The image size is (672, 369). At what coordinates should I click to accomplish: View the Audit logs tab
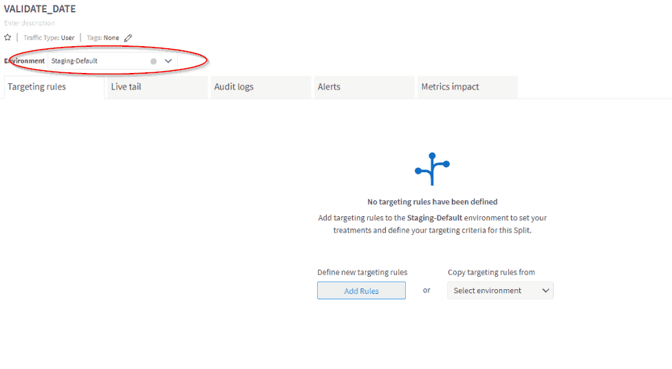[x=261, y=87]
